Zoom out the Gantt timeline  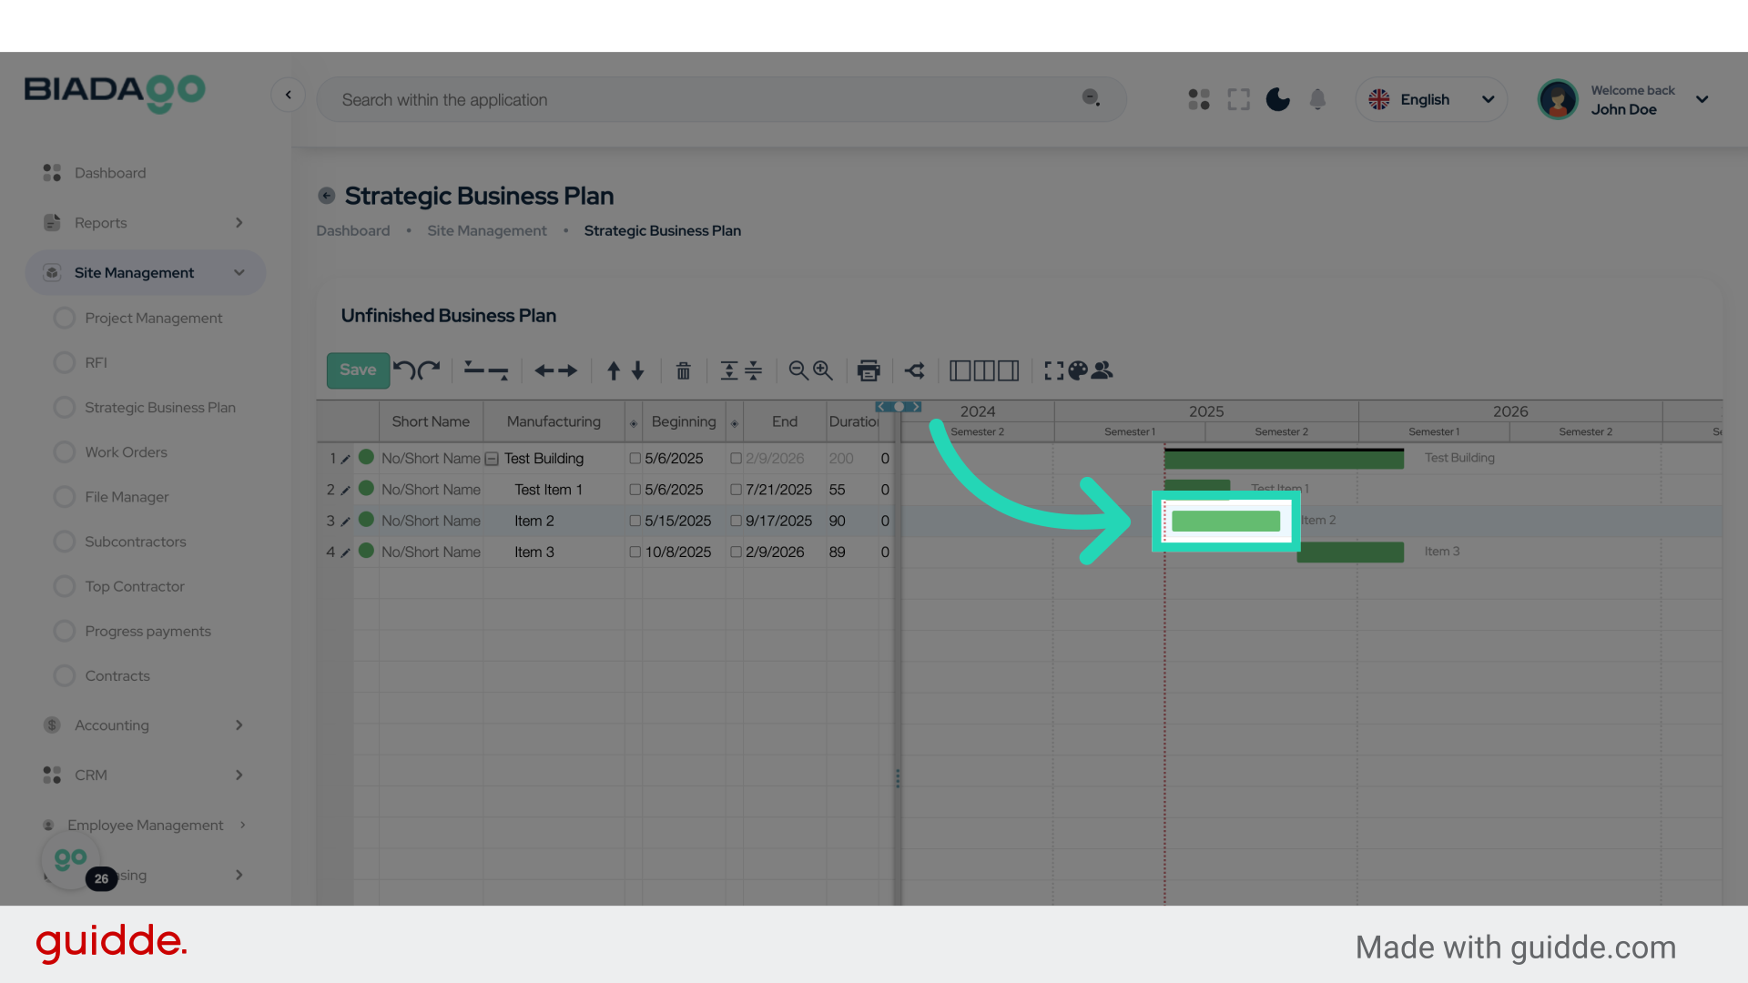click(798, 370)
